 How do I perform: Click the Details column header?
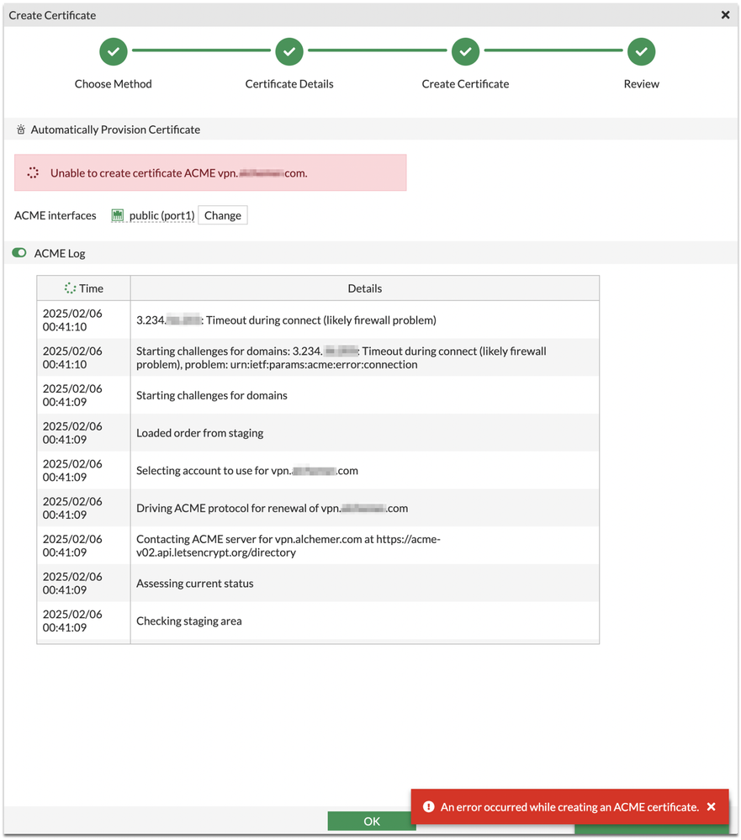365,288
